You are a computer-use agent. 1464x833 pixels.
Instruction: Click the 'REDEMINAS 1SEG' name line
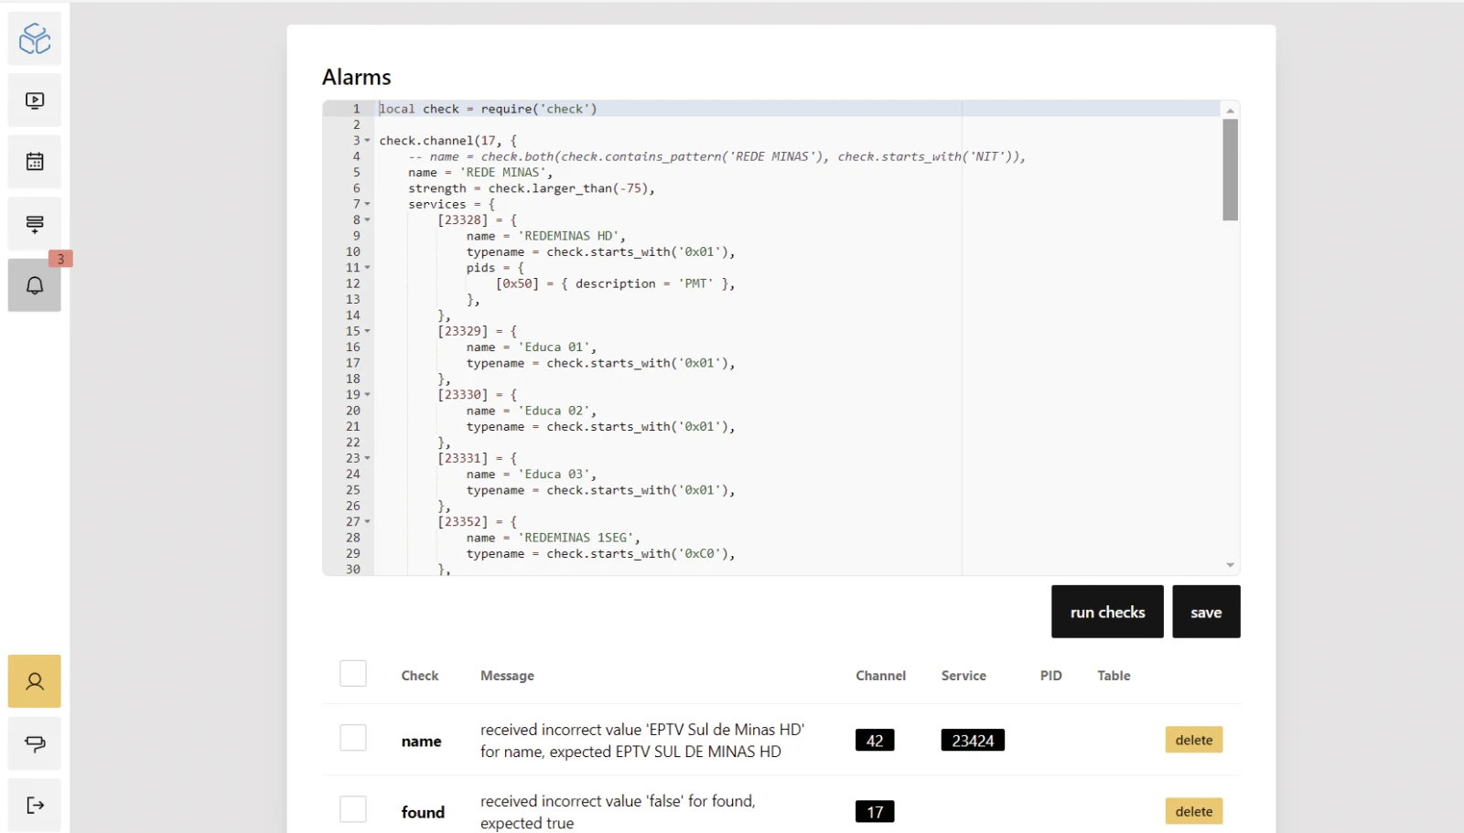point(554,538)
